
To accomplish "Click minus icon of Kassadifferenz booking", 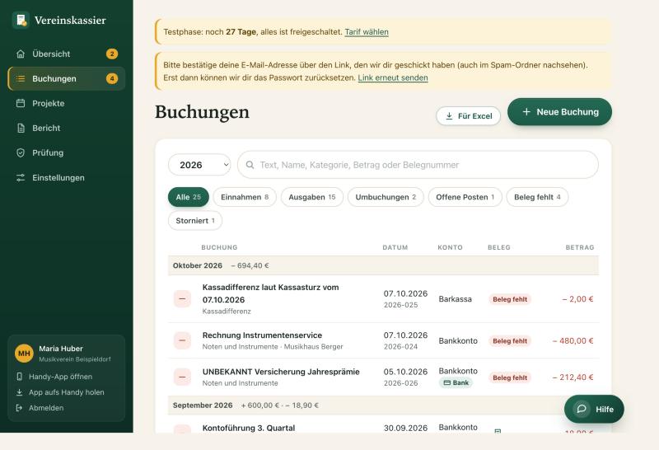I will pos(182,299).
